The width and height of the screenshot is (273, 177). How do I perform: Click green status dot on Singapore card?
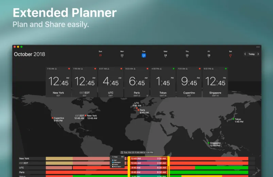pyautogui.click(x=226, y=69)
